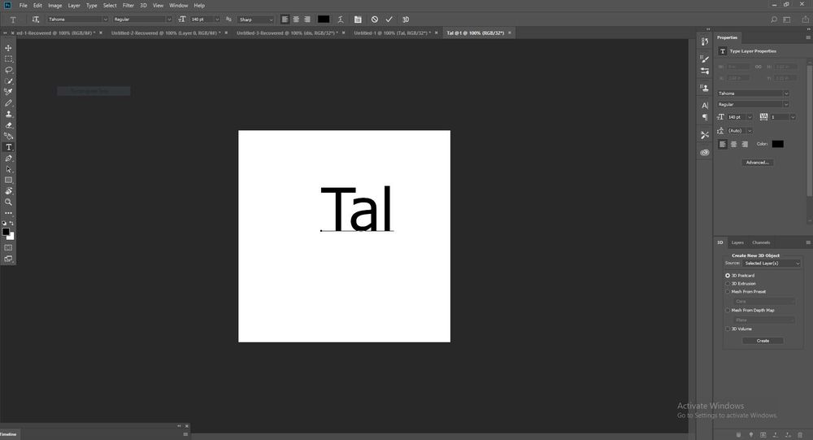813x440 pixels.
Task: Open the Filter menu
Action: tap(128, 6)
